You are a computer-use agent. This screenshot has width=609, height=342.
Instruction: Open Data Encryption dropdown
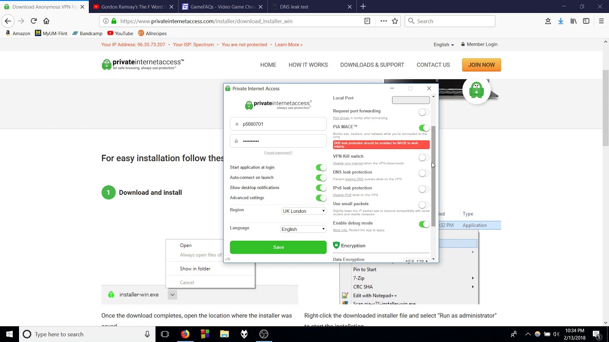pos(416,260)
